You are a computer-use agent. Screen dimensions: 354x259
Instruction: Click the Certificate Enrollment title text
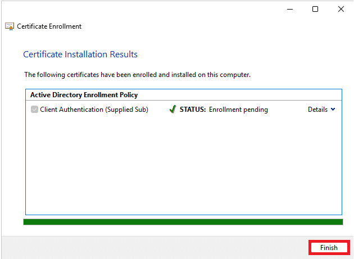click(49, 26)
